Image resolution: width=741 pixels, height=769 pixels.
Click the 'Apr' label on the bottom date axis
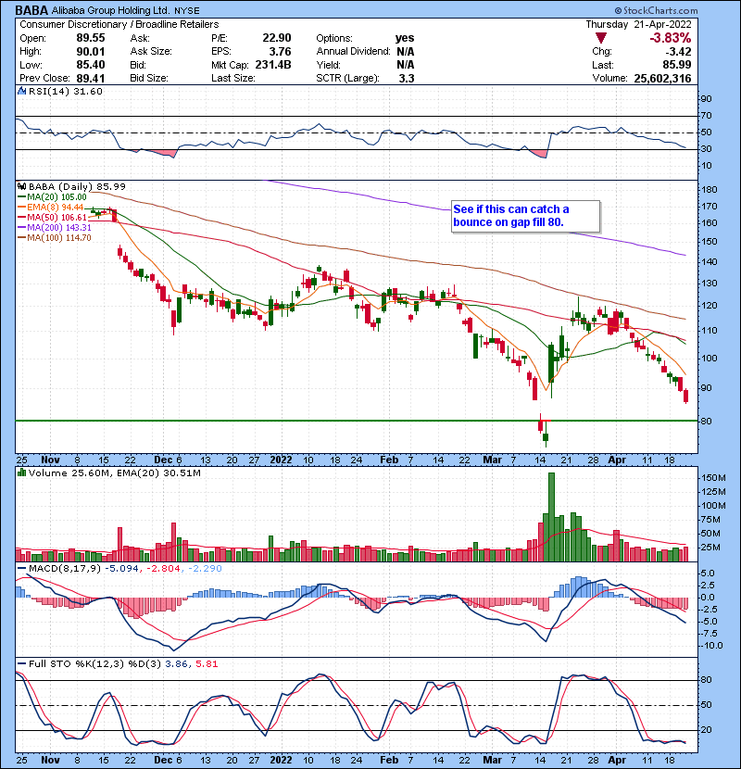[617, 760]
